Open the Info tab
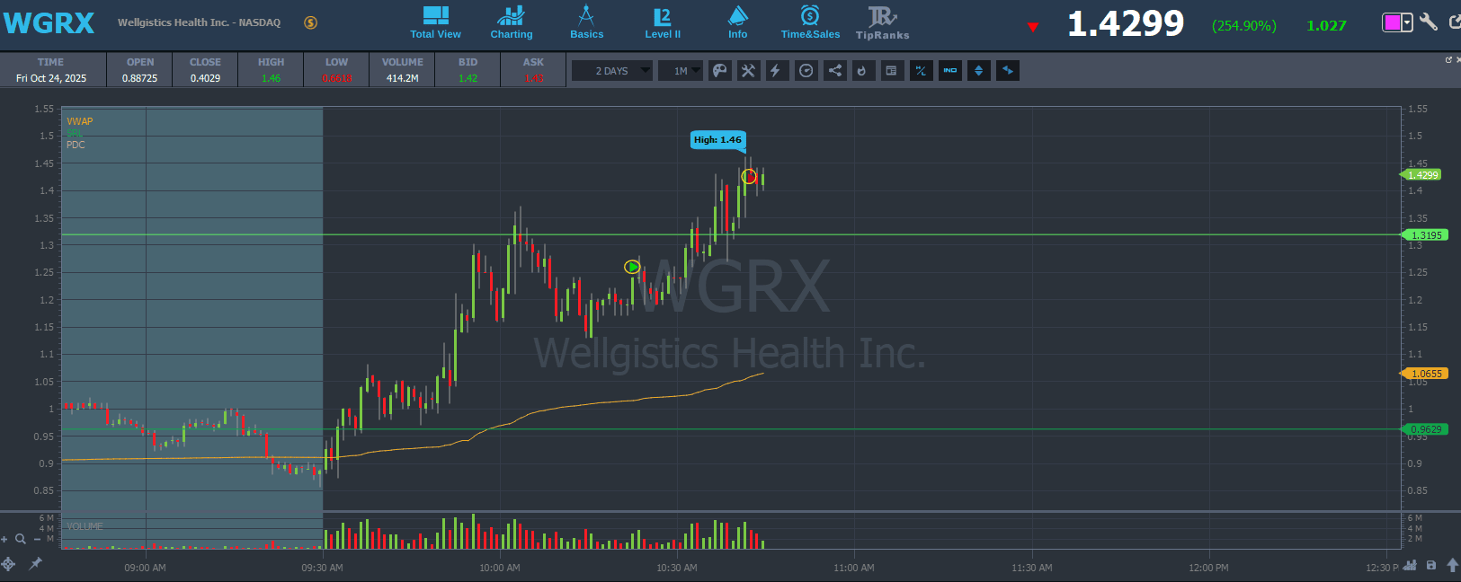Screen dimensions: 1461x582 click(x=737, y=22)
